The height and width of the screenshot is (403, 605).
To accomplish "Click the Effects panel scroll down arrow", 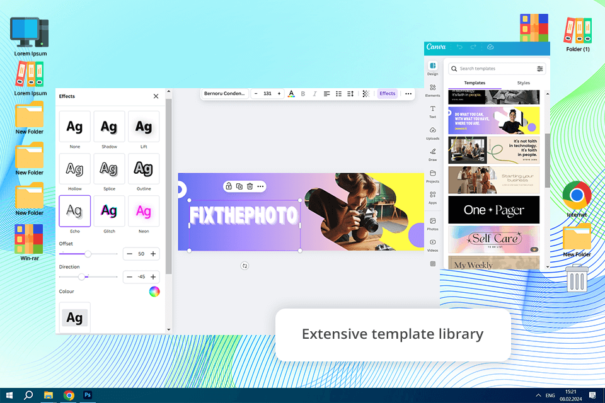I will point(169,330).
